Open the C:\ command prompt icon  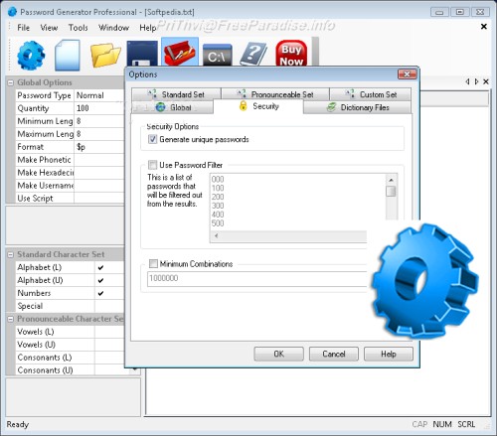click(217, 56)
